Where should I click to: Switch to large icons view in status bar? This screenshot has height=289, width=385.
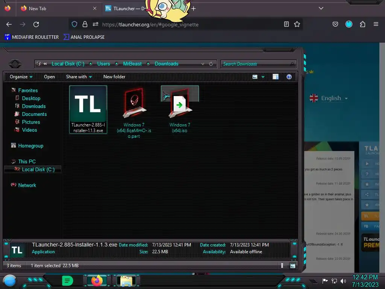(x=293, y=266)
